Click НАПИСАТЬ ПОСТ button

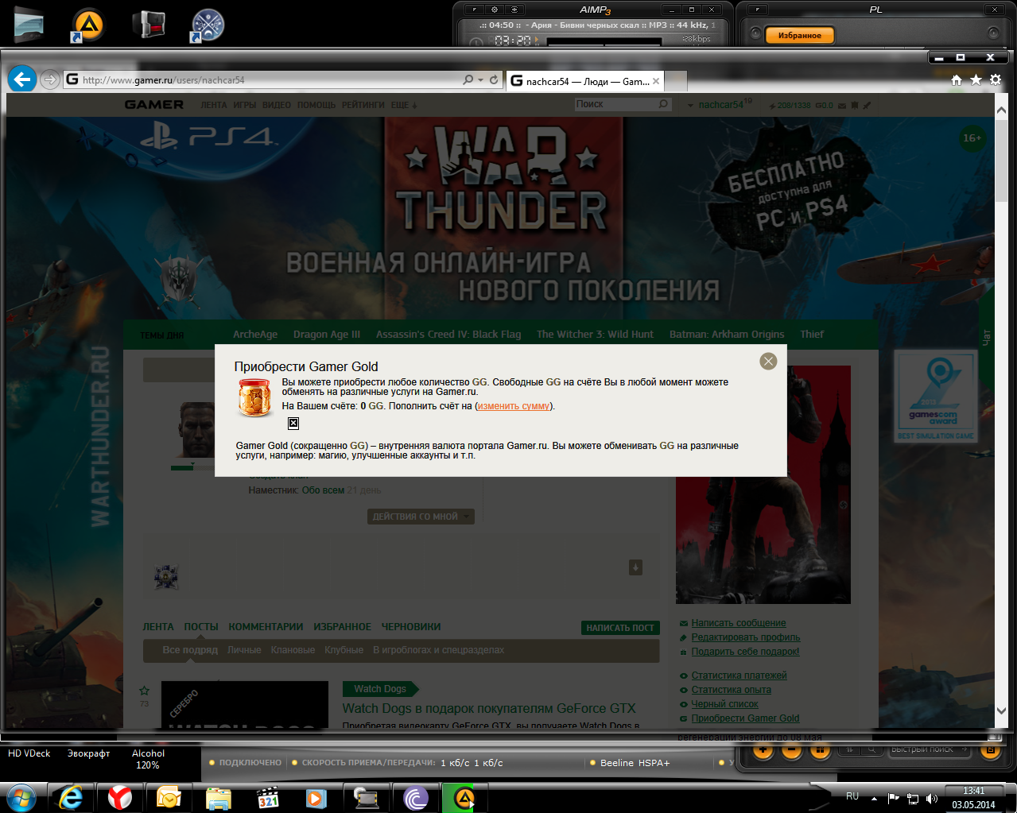(620, 628)
